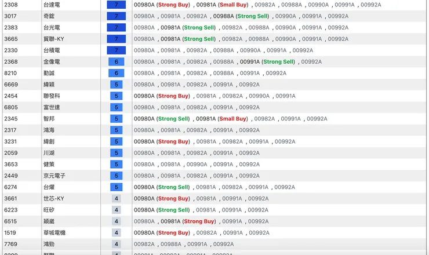Click stock code 6515
The width and height of the screenshot is (429, 255).
[10, 221]
